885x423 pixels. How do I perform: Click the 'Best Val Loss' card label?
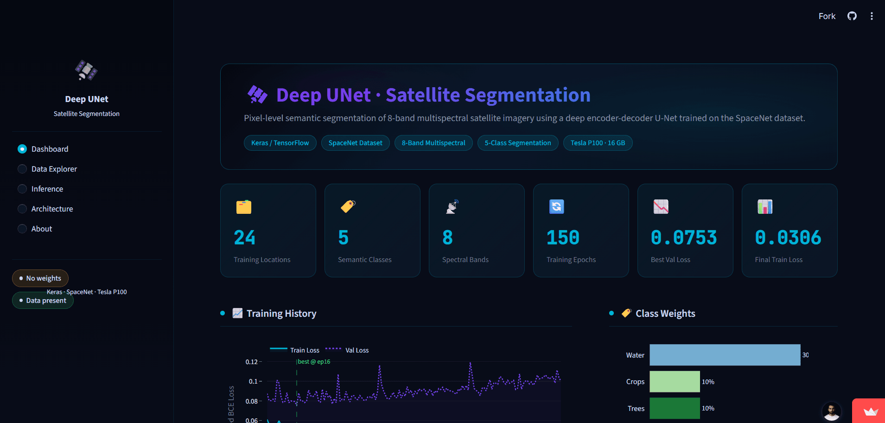click(x=670, y=260)
